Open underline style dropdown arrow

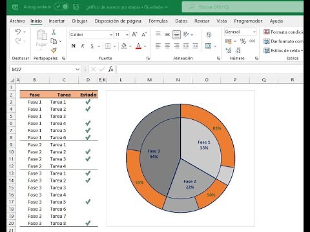click(99, 46)
